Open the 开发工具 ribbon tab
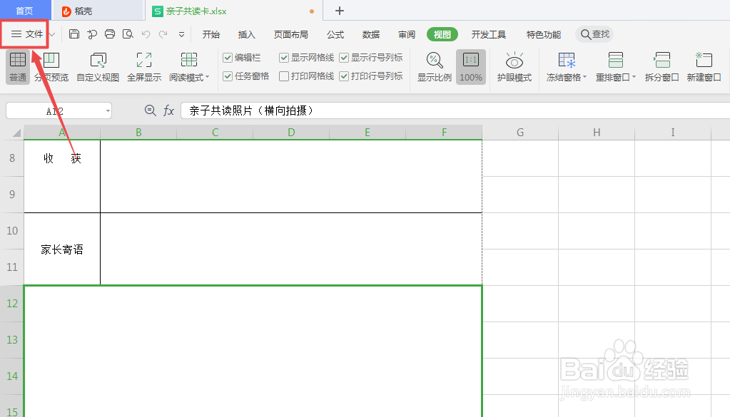This screenshot has width=730, height=417. click(x=488, y=34)
